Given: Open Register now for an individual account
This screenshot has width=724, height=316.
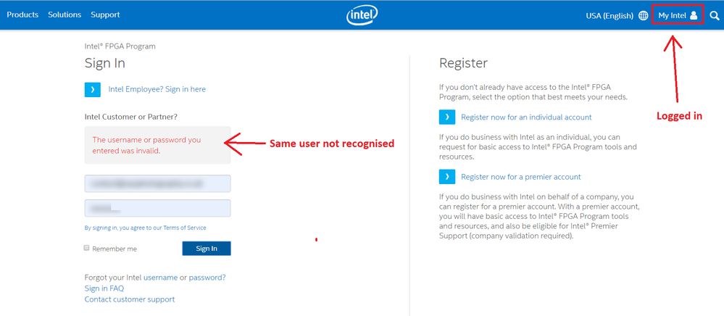Looking at the screenshot, I should click(x=526, y=117).
